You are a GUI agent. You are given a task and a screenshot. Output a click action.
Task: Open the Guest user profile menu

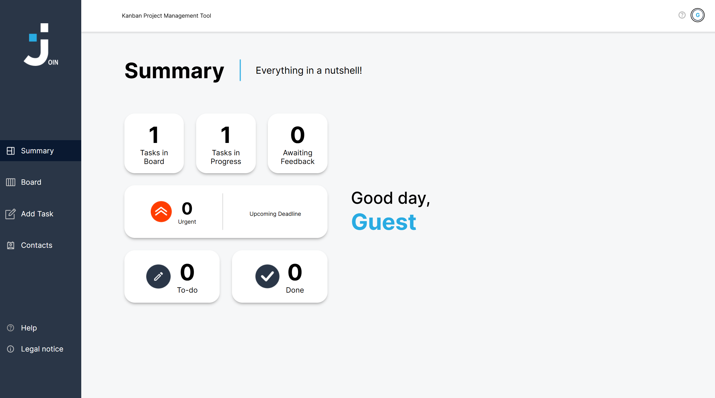pyautogui.click(x=697, y=15)
